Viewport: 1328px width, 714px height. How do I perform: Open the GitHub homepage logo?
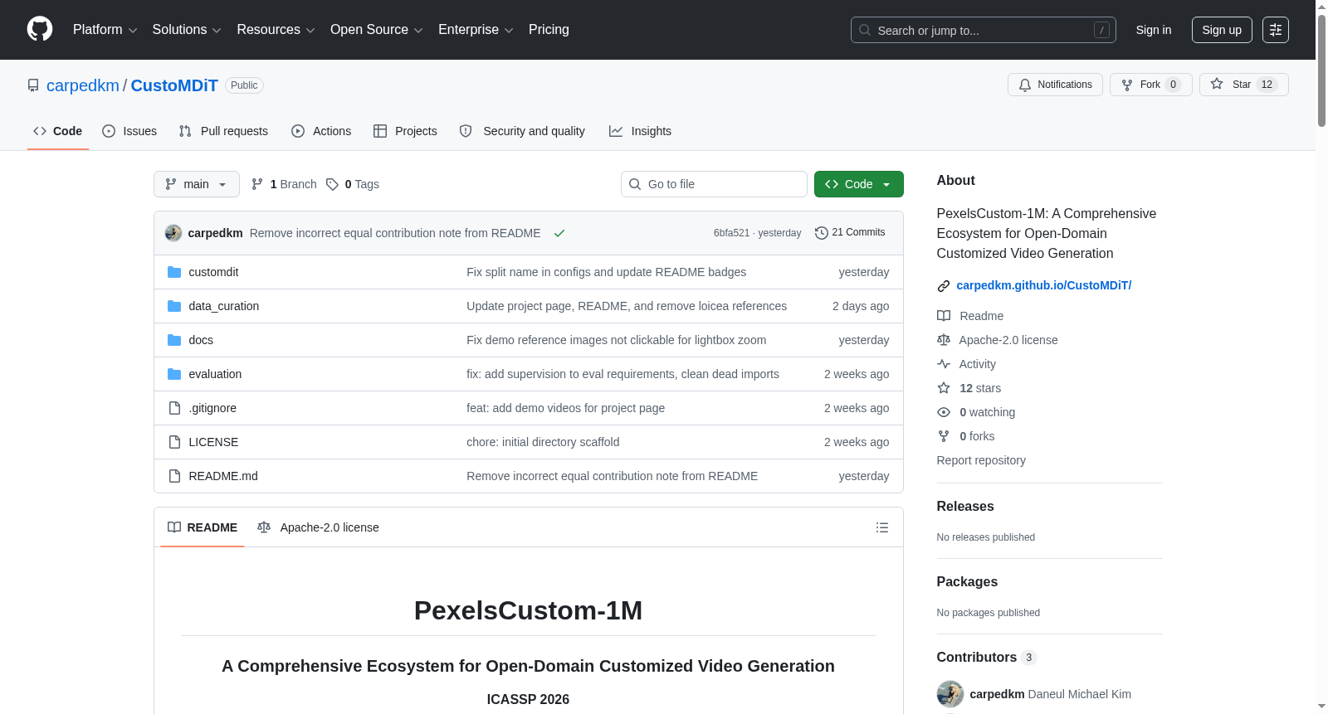[40, 30]
